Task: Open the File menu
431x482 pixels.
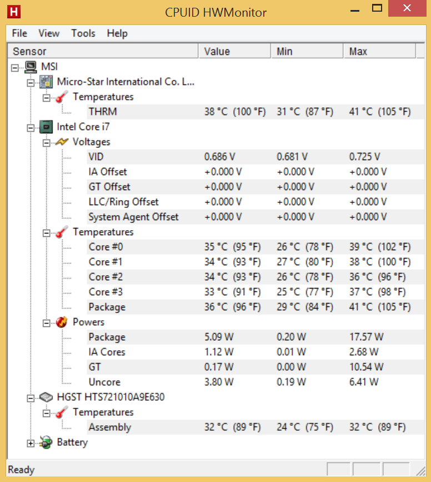Action: pos(19,33)
